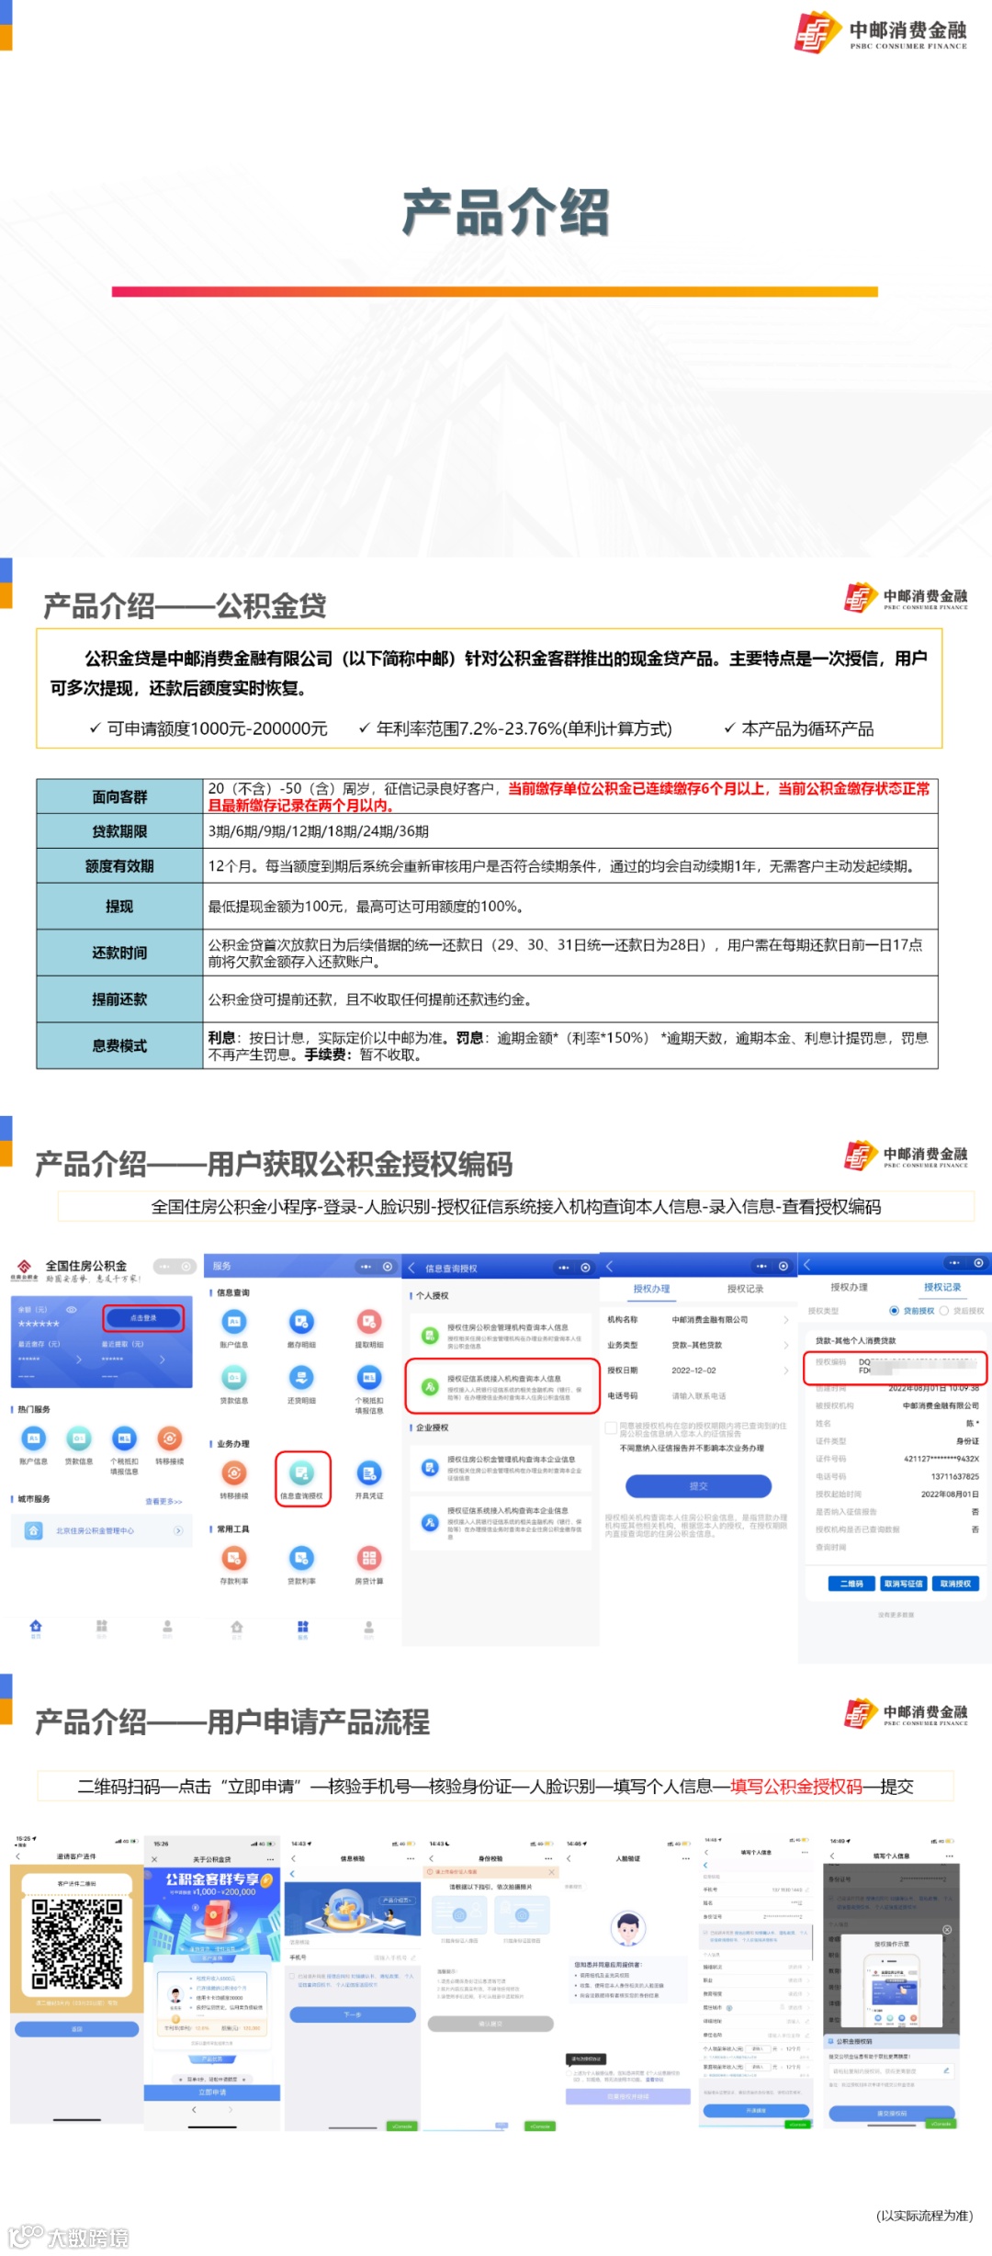
Task: Select 贷前授权 radio button
Action: (894, 1311)
